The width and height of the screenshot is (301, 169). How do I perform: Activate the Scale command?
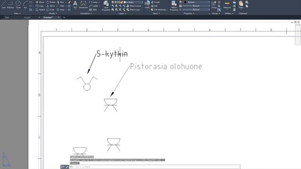point(50,9)
